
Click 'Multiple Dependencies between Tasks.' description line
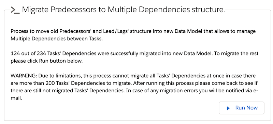(x=57, y=38)
